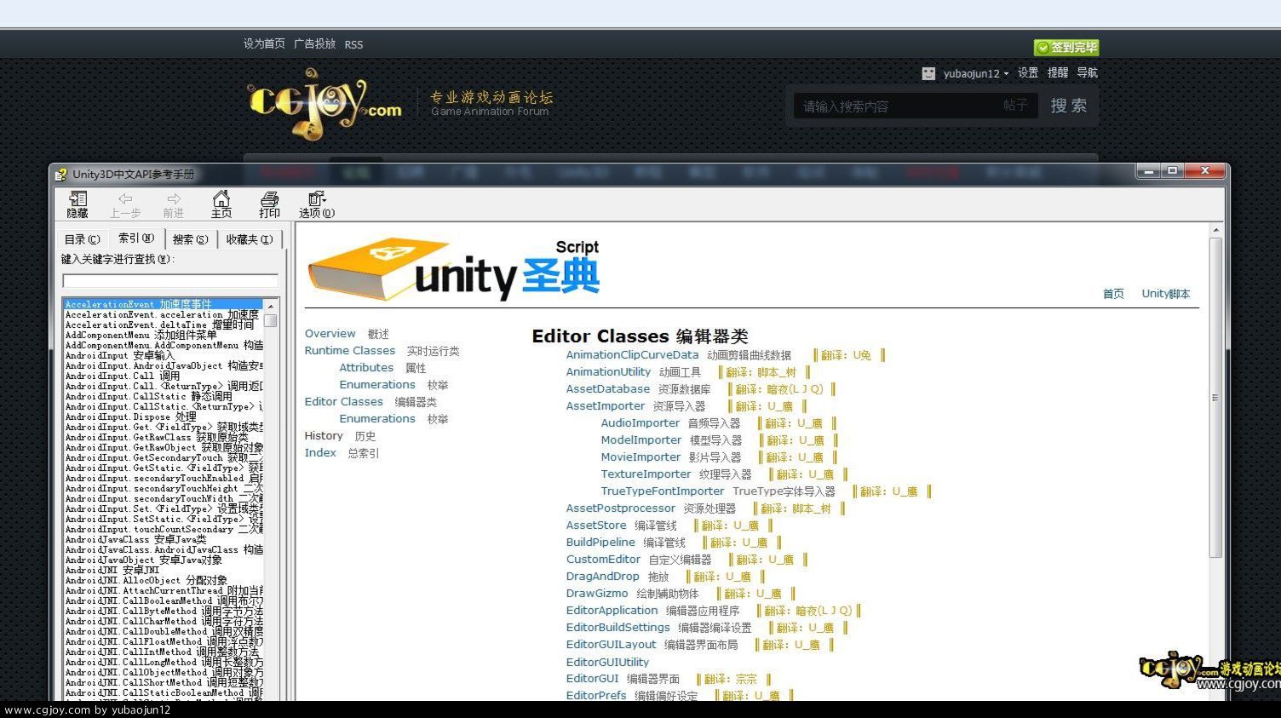Open the CustomEditor class link

pyautogui.click(x=603, y=560)
